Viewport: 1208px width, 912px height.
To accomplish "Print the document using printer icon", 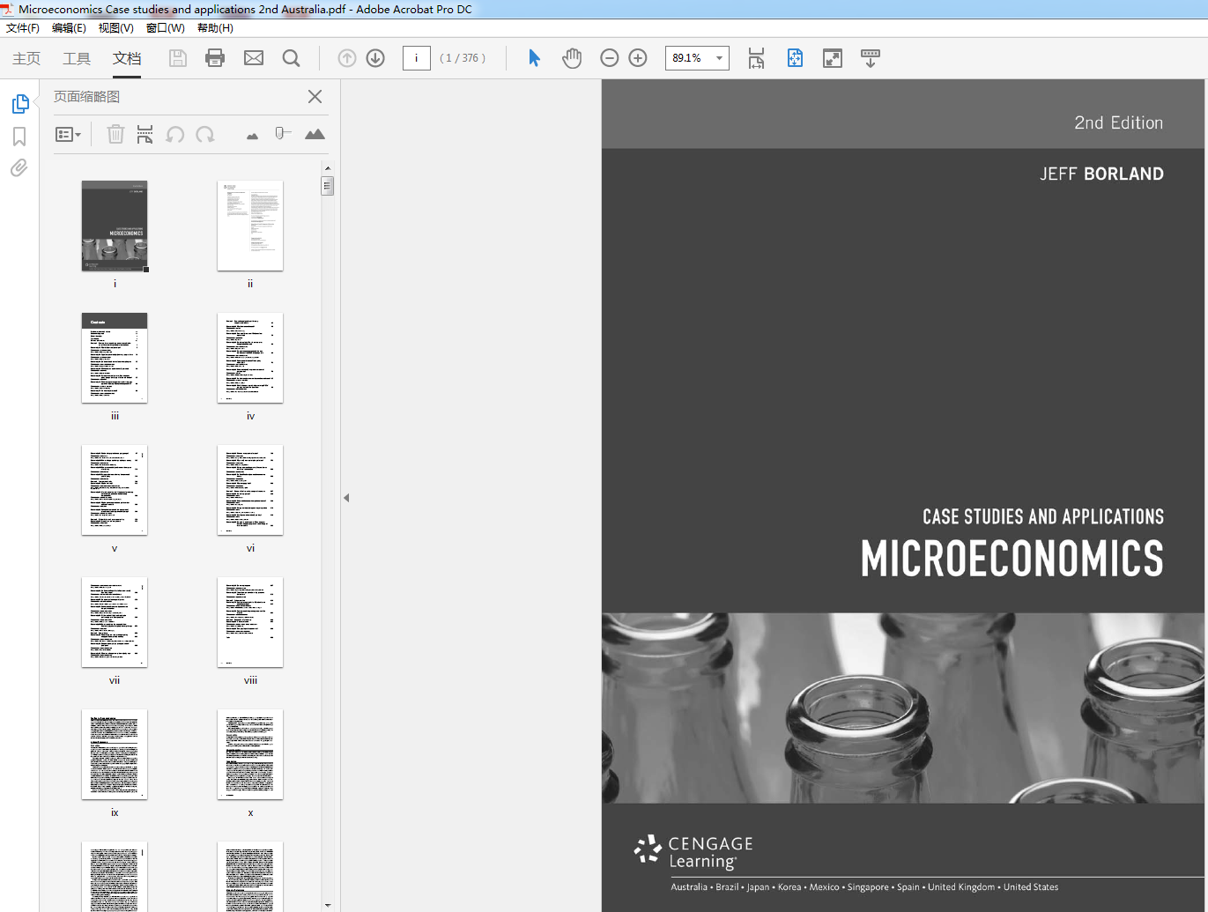I will click(215, 58).
